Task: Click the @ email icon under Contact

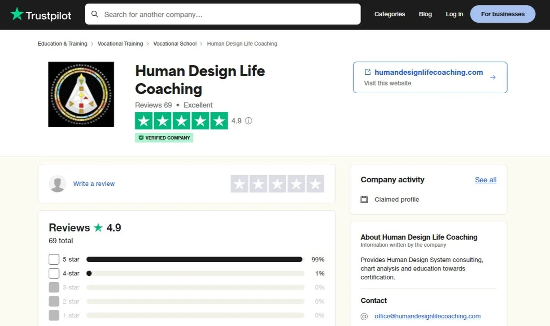Action: point(364,316)
